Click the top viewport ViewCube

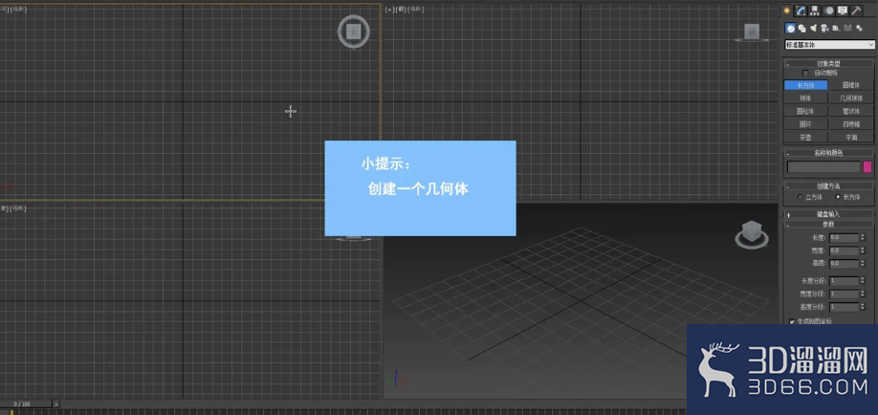click(353, 31)
